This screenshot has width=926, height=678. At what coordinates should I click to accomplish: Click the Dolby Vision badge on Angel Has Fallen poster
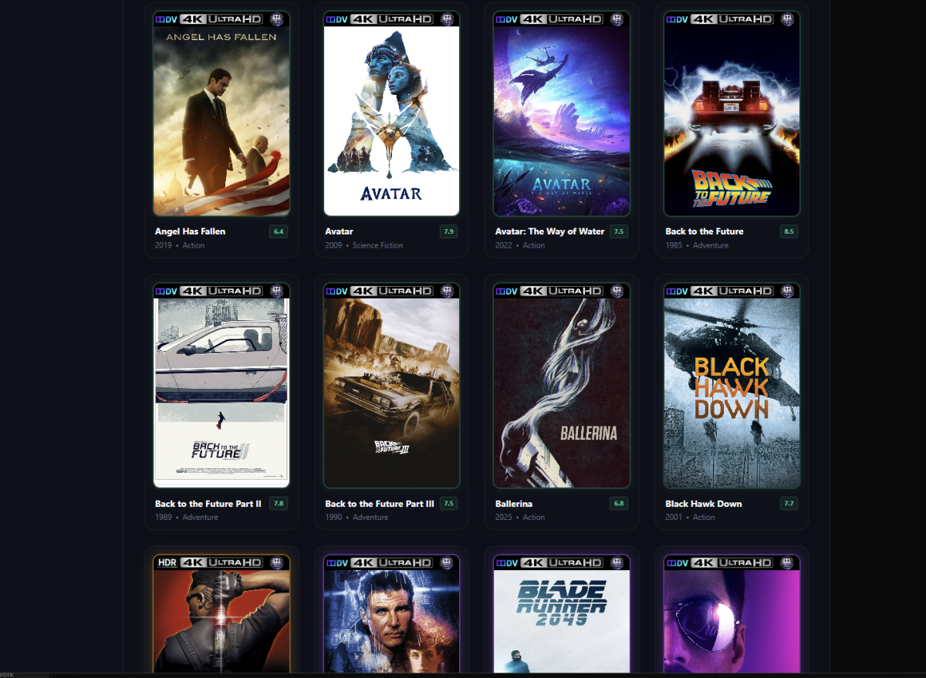[167, 19]
